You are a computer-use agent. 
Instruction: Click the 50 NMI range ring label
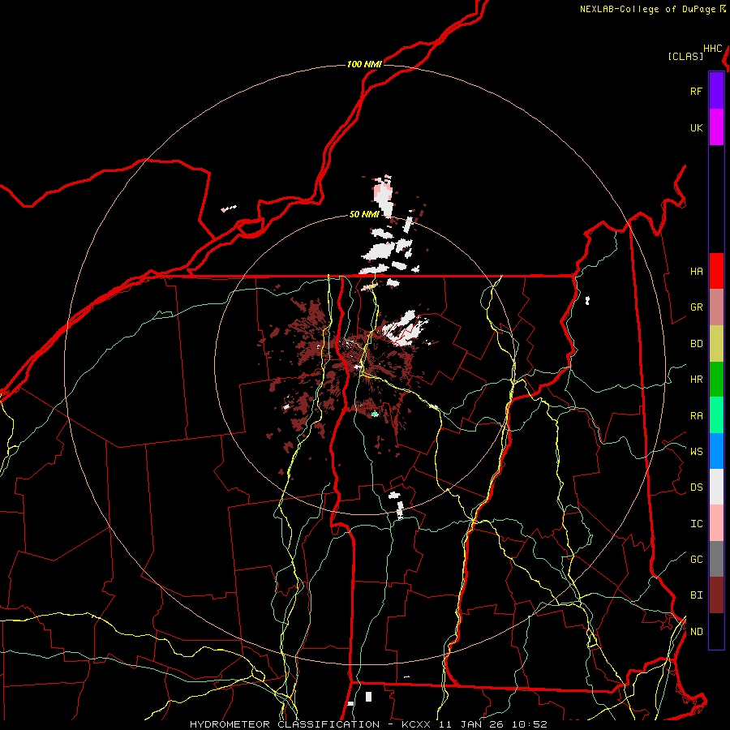click(364, 214)
